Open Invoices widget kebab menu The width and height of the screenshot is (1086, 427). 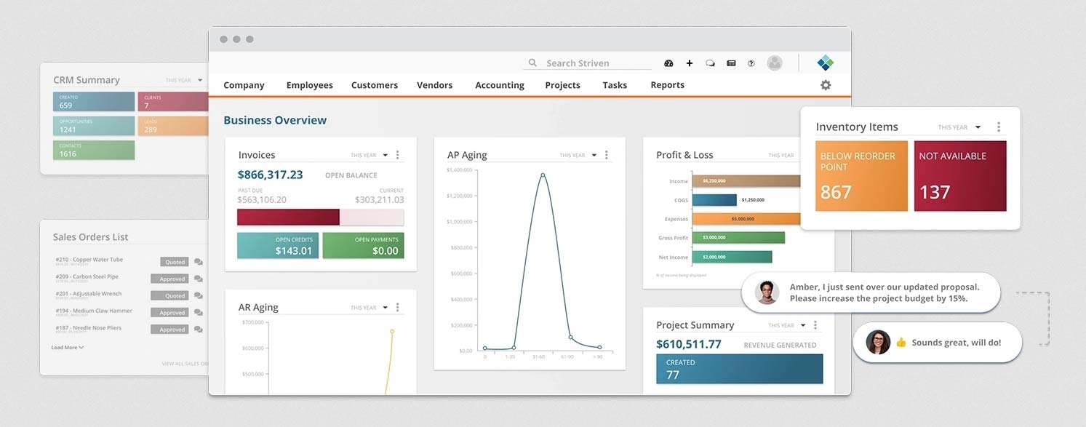coord(397,155)
